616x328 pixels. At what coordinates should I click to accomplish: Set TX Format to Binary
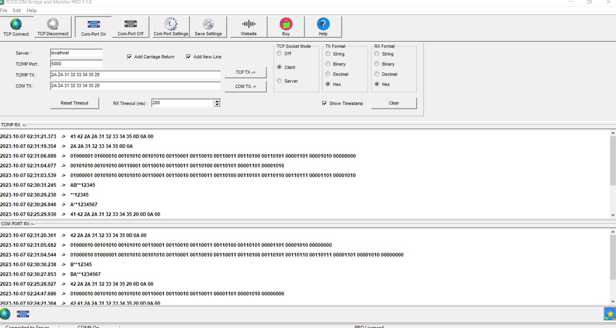[x=328, y=64]
